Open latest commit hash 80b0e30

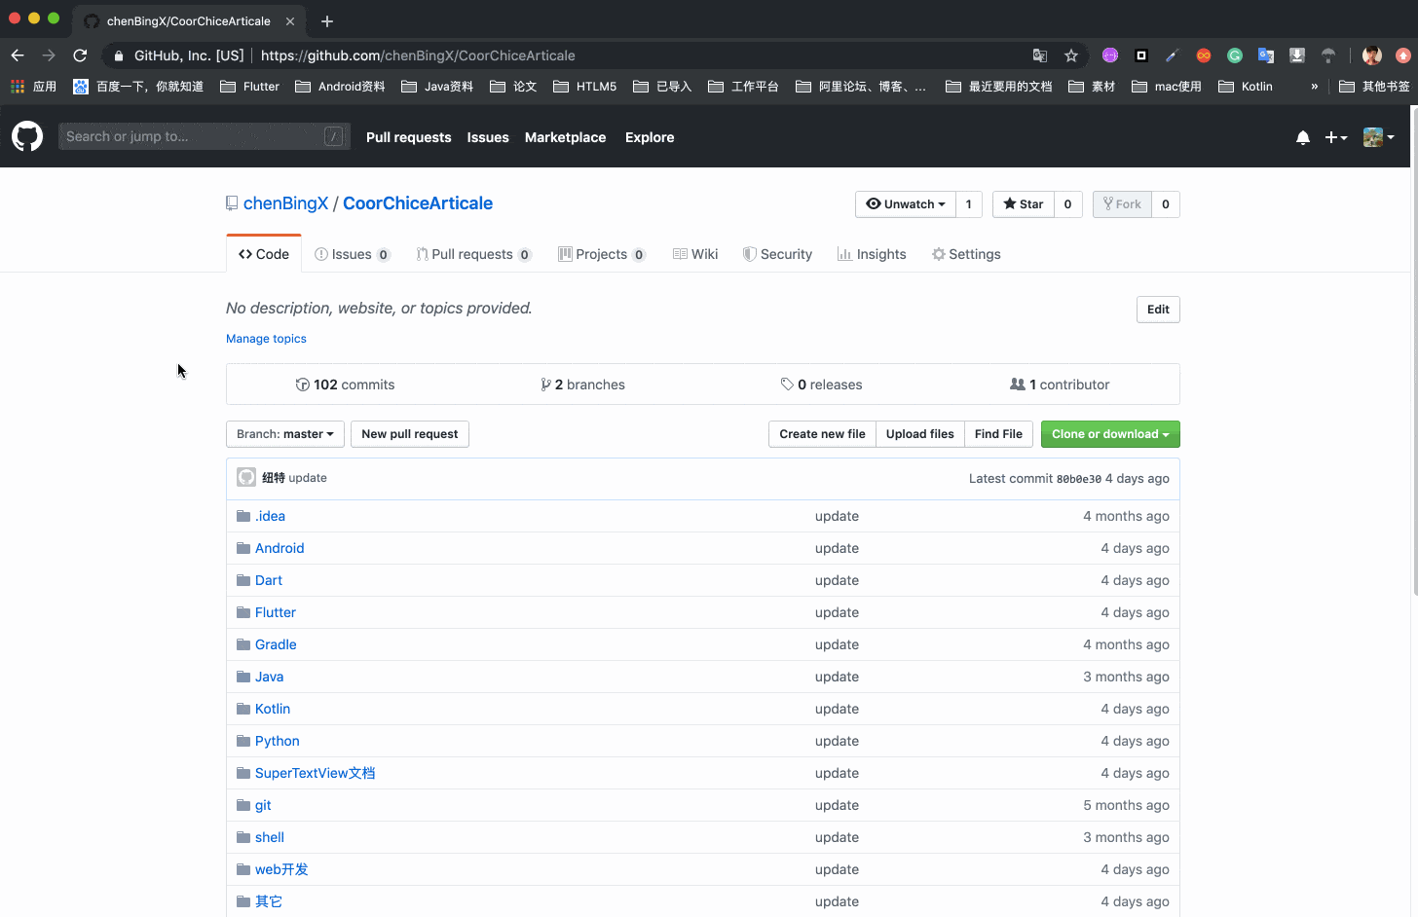(1079, 479)
